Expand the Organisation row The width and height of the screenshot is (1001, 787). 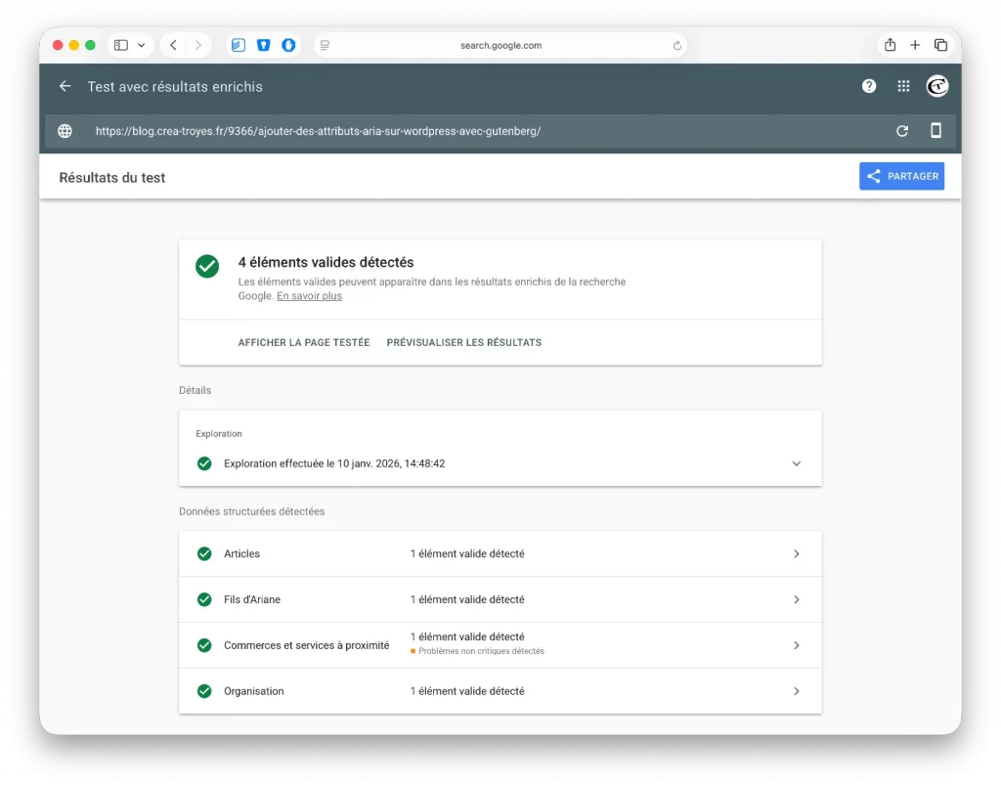pos(500,691)
